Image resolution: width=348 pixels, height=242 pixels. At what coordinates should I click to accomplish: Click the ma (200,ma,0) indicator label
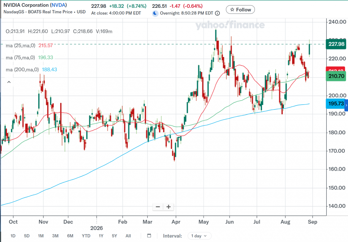(x=22, y=69)
